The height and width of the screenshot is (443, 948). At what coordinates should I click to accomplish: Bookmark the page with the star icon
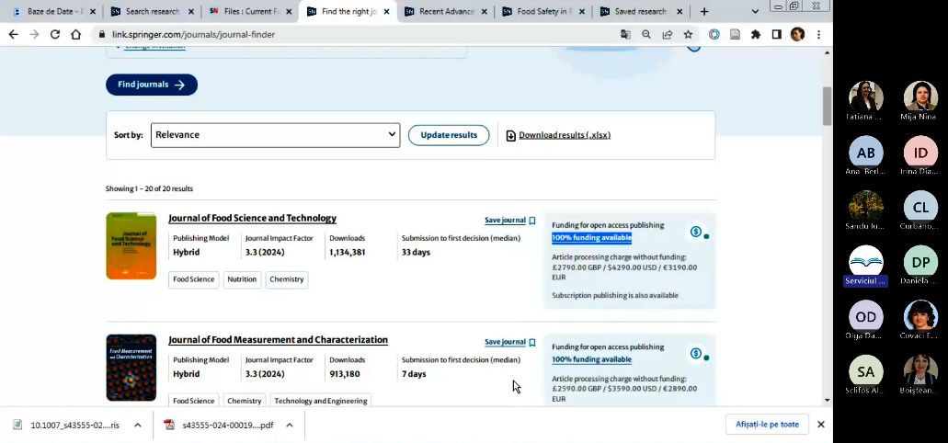coord(688,34)
